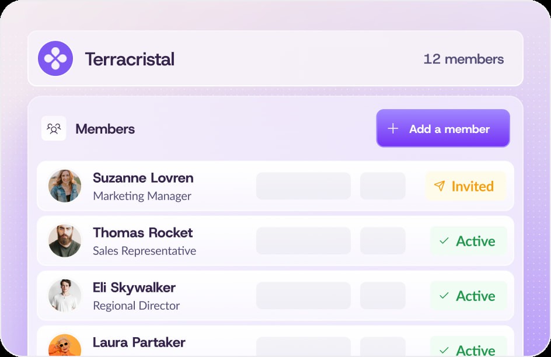Toggle Eli Skywalker's Active status badge

[x=469, y=296]
